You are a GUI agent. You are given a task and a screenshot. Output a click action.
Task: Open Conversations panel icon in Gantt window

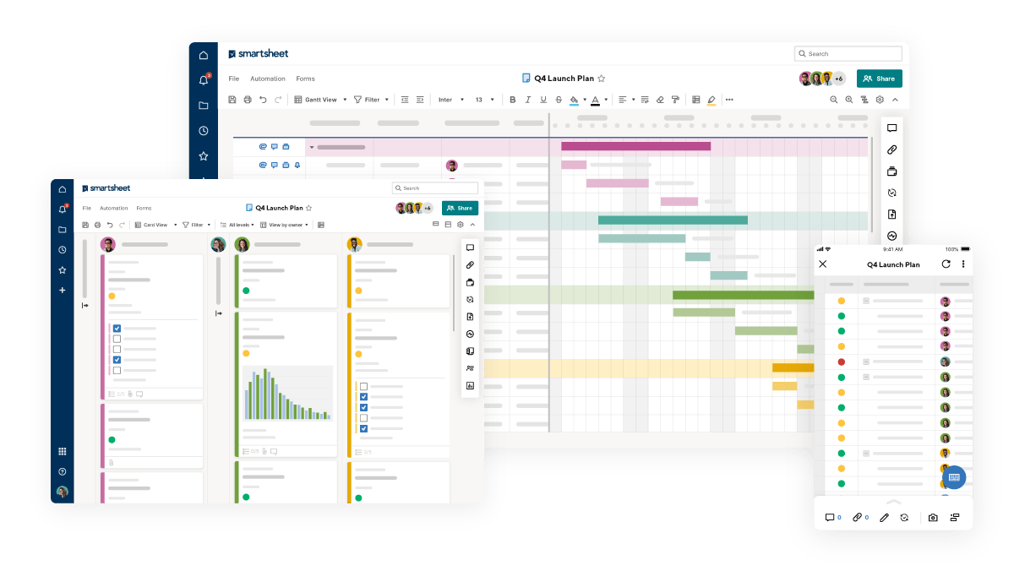(891, 128)
